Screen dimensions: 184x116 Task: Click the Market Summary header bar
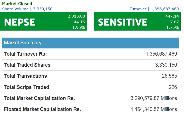[90, 43]
